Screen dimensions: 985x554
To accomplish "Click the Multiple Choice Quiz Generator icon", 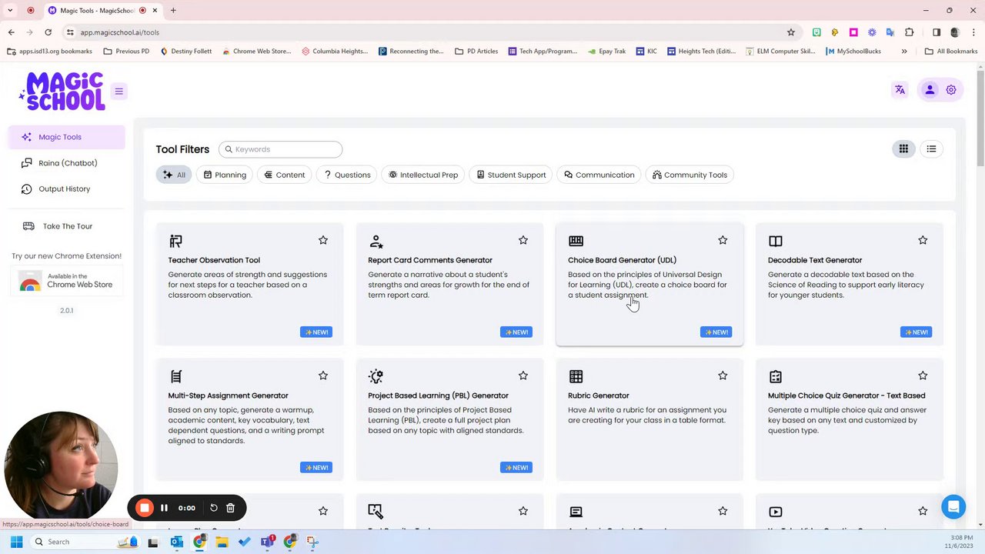I will click(776, 376).
